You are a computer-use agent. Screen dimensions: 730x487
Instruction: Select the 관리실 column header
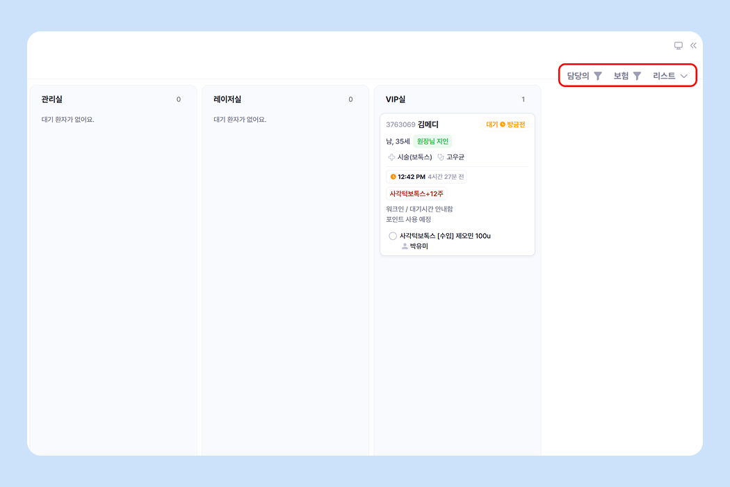[51, 99]
